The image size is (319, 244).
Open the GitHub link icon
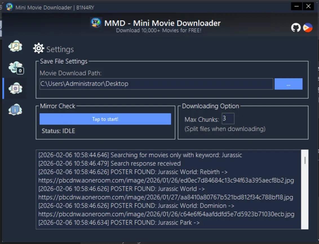(x=296, y=27)
